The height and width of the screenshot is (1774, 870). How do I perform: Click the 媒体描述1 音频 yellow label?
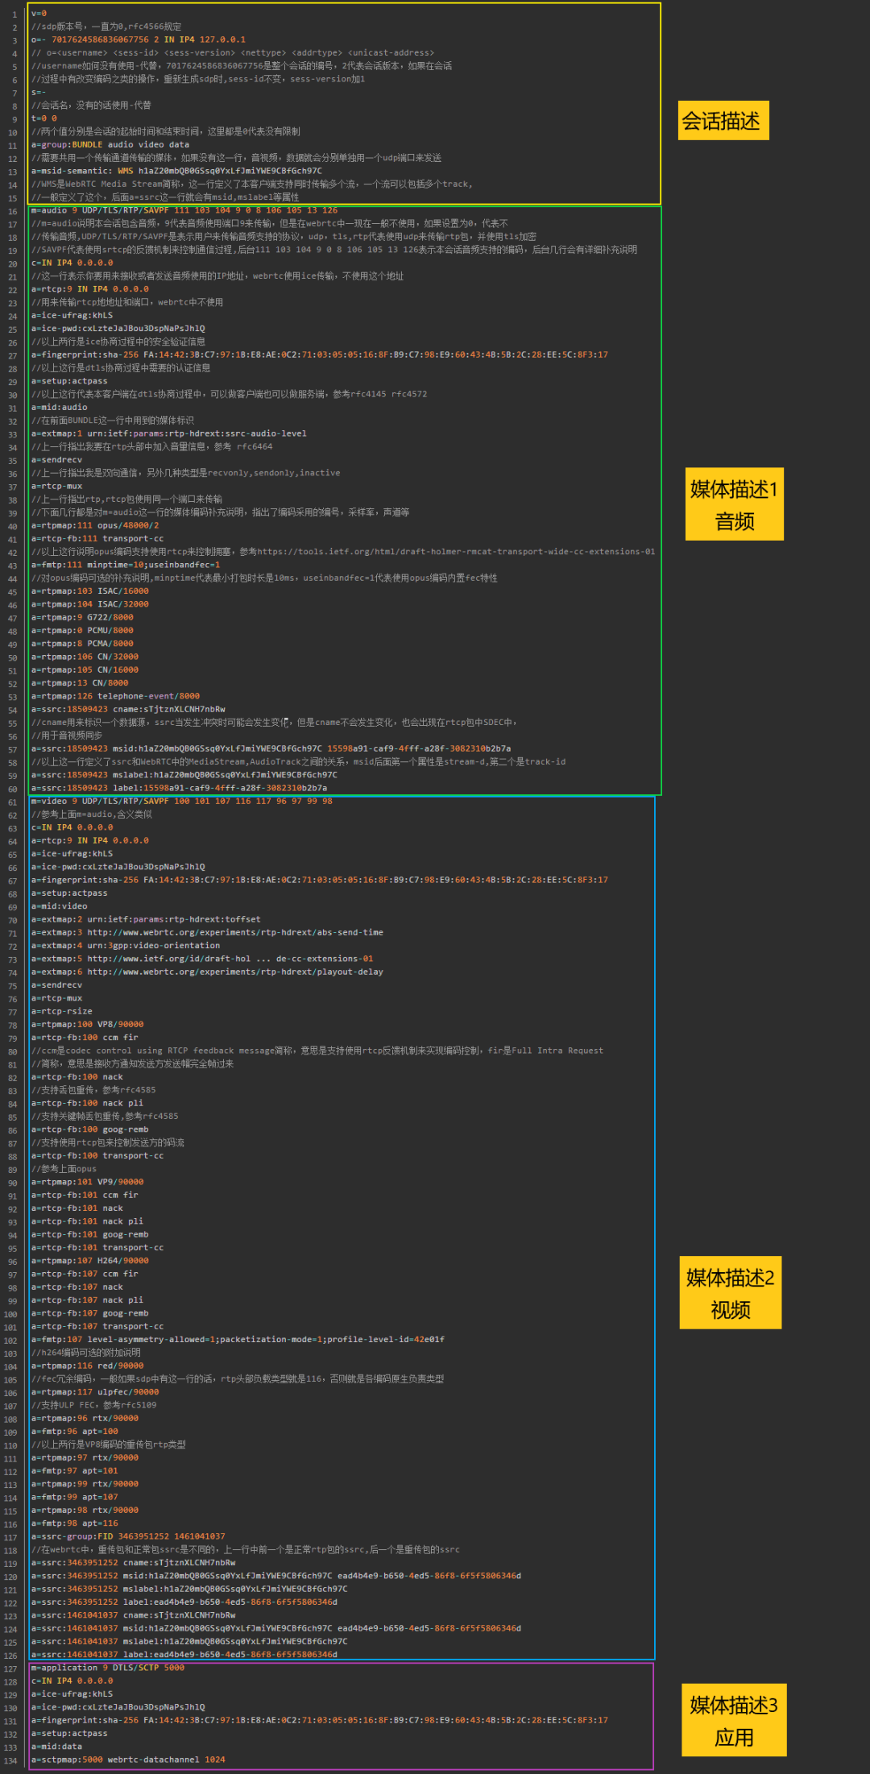(734, 504)
